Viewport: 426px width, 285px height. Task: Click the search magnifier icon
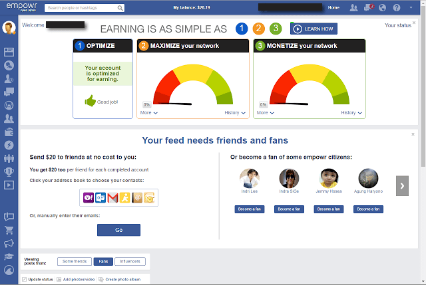[120, 8]
